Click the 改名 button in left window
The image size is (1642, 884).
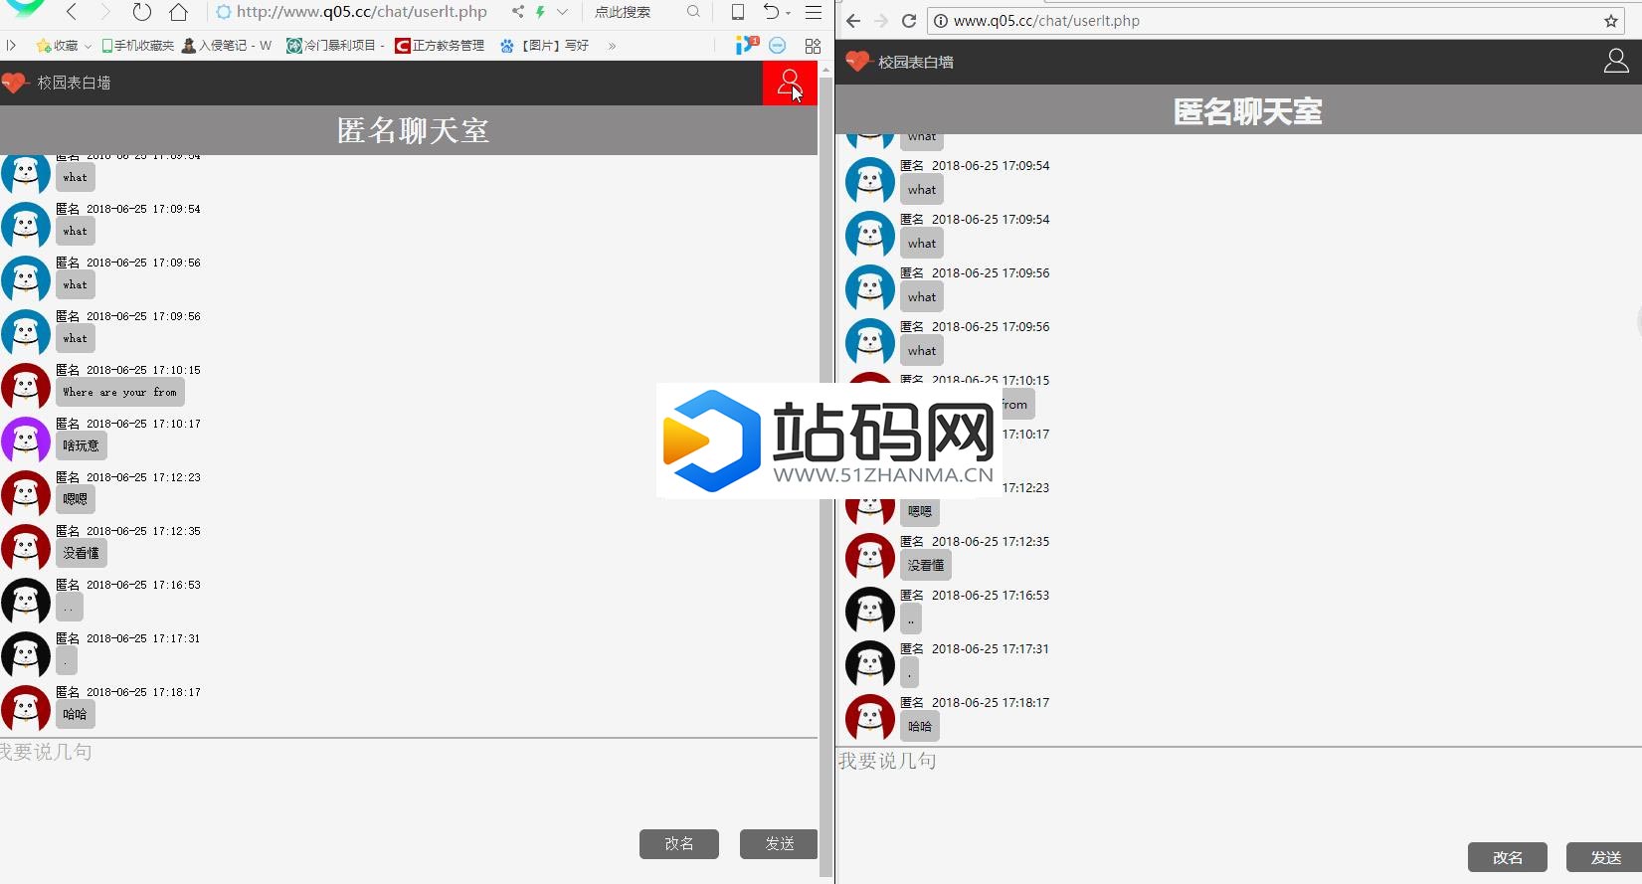(x=679, y=843)
